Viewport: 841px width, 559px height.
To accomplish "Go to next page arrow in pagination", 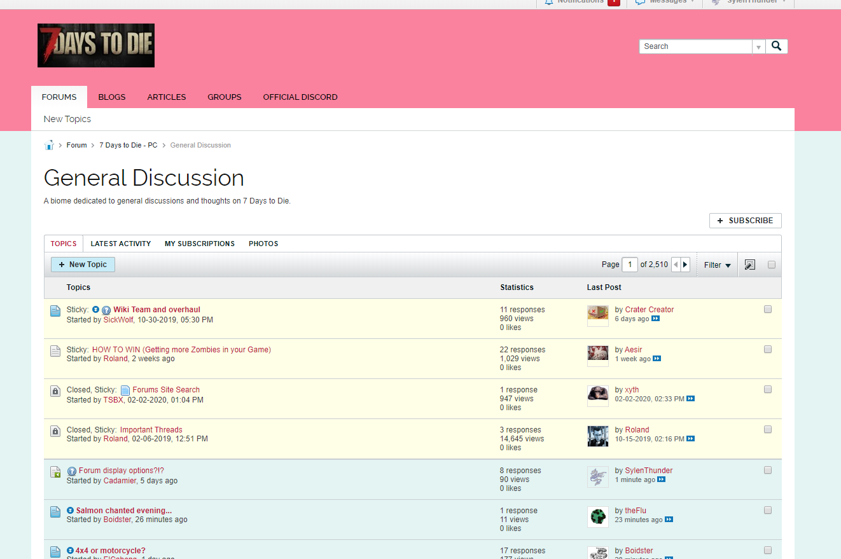I will [x=685, y=265].
